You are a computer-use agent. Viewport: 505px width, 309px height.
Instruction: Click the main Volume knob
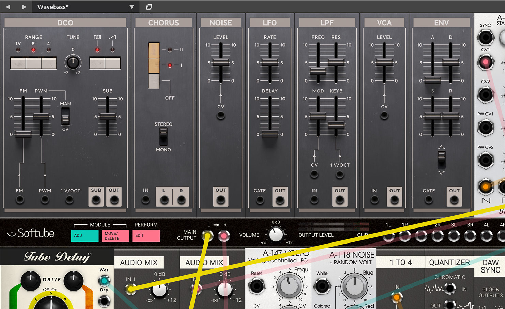[276, 234]
